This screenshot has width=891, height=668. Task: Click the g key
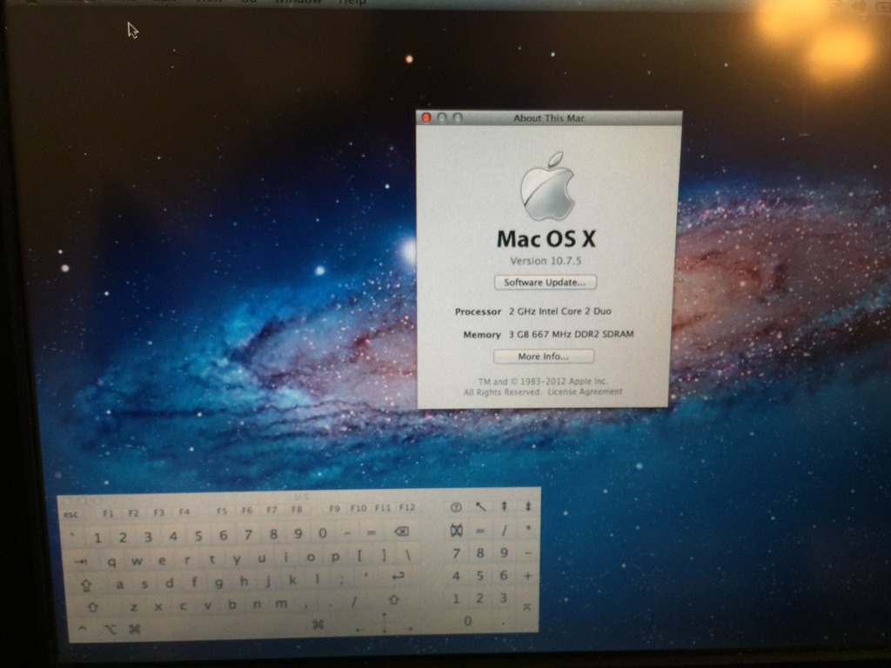(218, 582)
